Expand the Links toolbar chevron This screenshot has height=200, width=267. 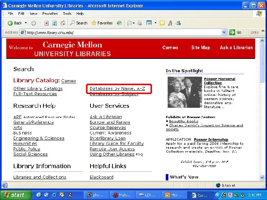(x=263, y=31)
